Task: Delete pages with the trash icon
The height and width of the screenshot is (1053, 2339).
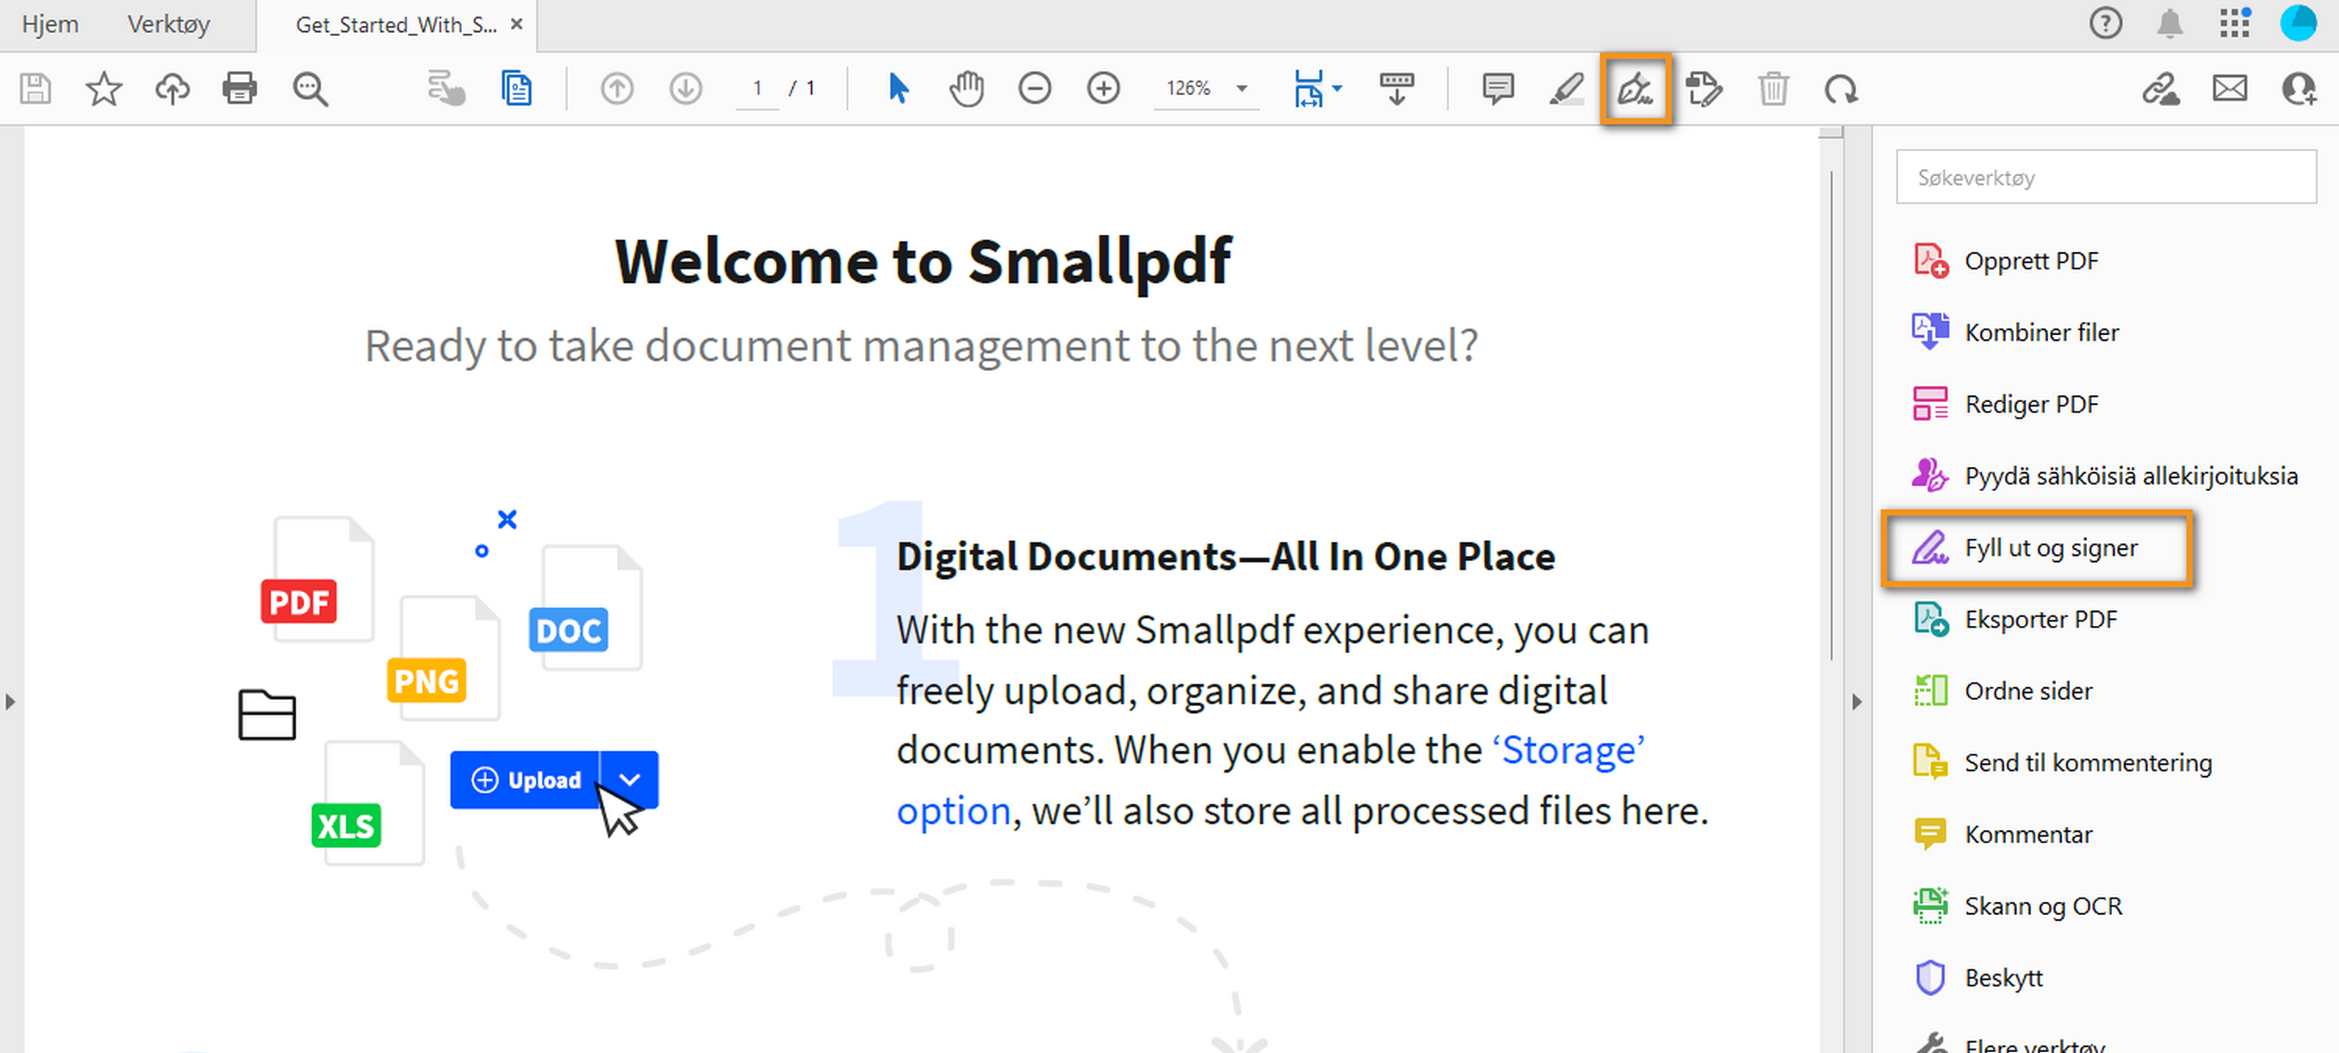Action: pyautogui.click(x=1774, y=88)
